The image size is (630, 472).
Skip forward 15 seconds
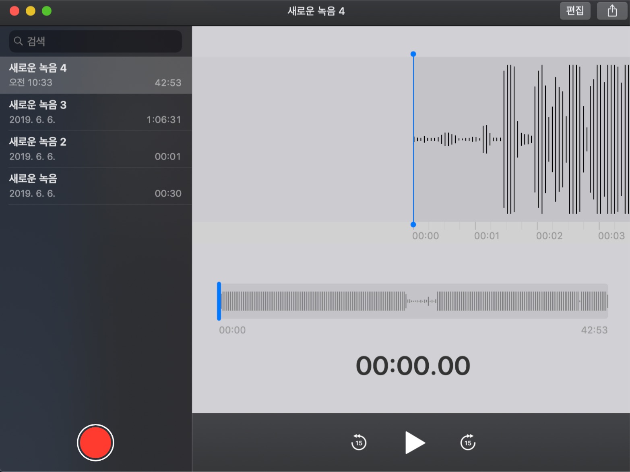468,442
